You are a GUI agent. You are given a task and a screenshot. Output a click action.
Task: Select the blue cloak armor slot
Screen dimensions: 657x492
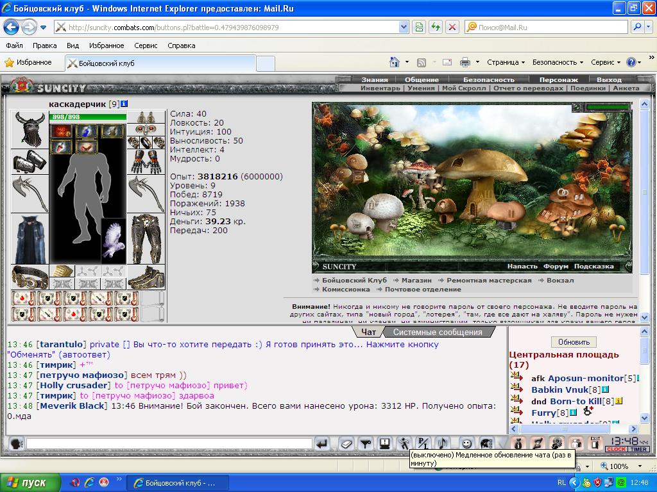[x=30, y=240]
